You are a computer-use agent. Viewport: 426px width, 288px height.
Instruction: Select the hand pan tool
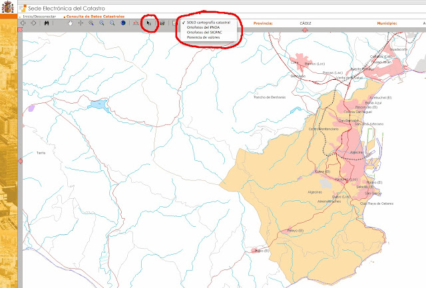[x=71, y=23]
